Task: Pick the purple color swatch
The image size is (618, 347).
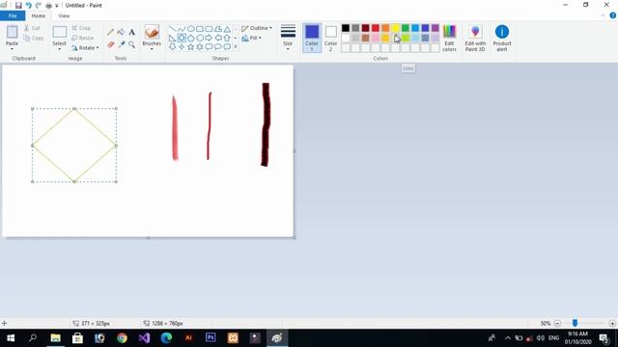Action: point(435,28)
